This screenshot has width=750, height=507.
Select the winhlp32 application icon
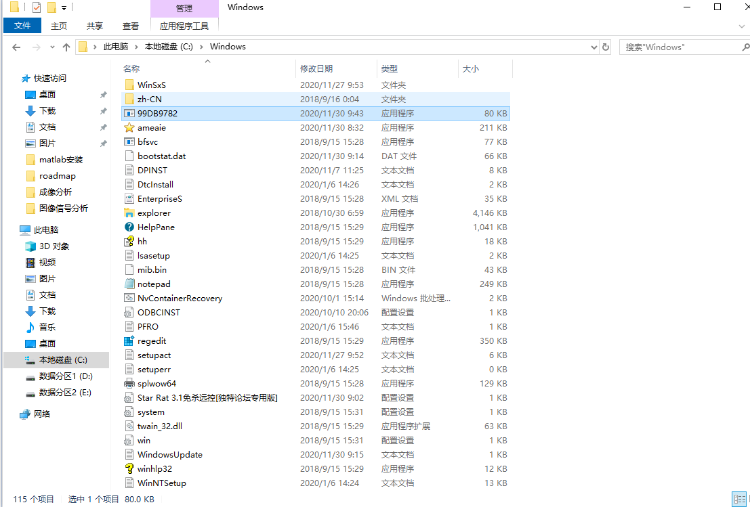click(x=129, y=469)
